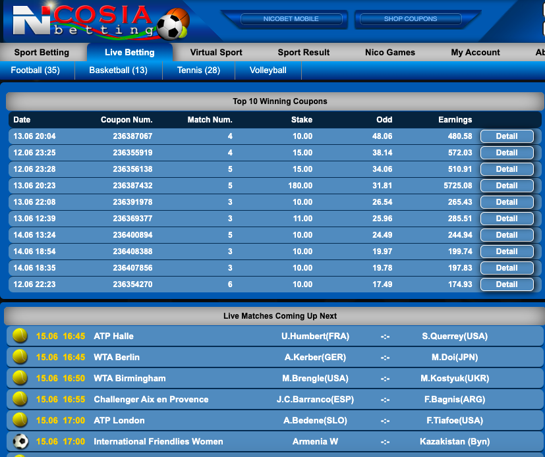Image resolution: width=545 pixels, height=457 pixels.
Task: Click earnings value 5725.08
Action: coord(458,186)
